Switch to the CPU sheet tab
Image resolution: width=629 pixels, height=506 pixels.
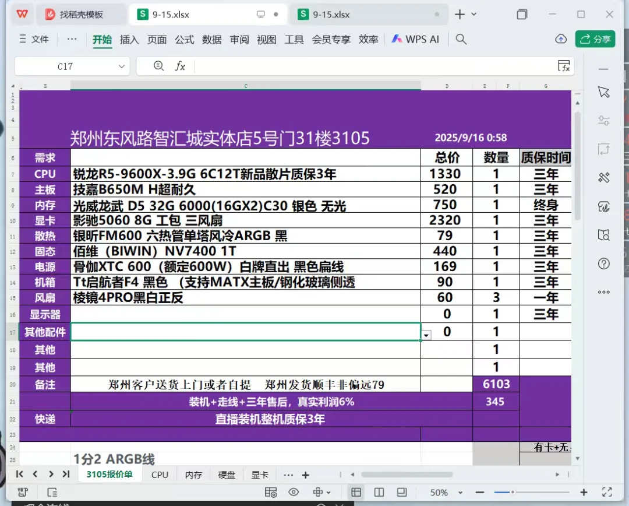160,475
